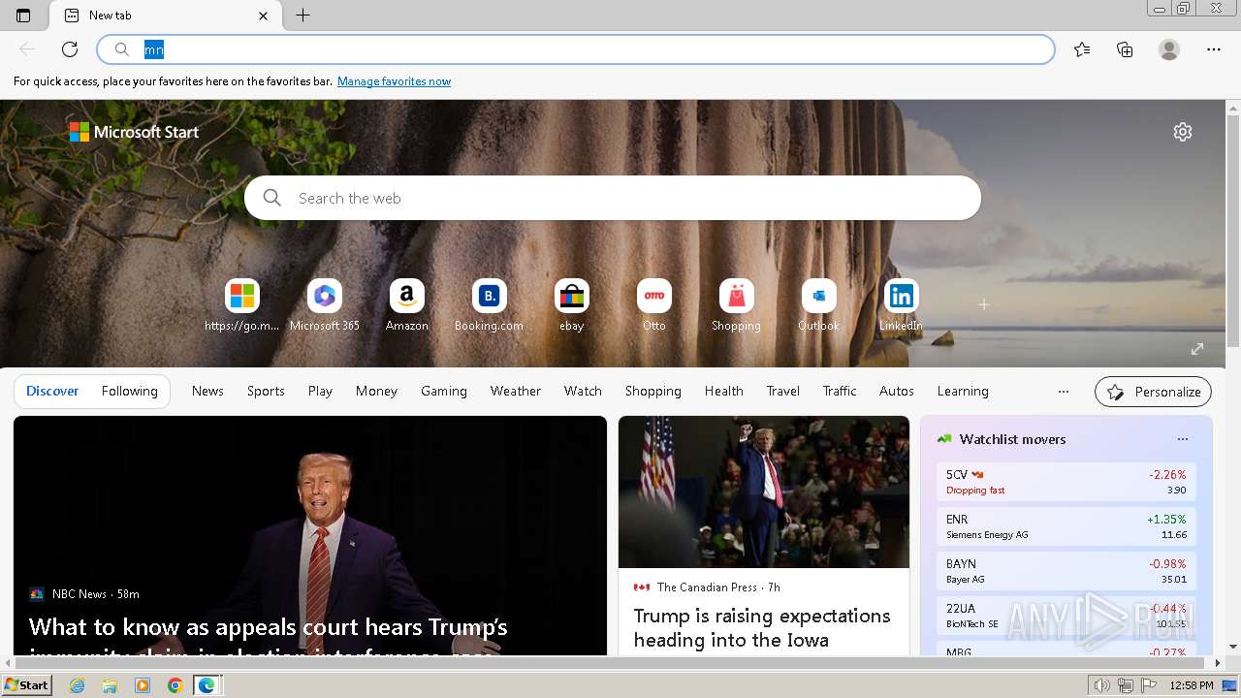Open the Windows Start menu
The height and width of the screenshot is (698, 1241).
[x=27, y=685]
